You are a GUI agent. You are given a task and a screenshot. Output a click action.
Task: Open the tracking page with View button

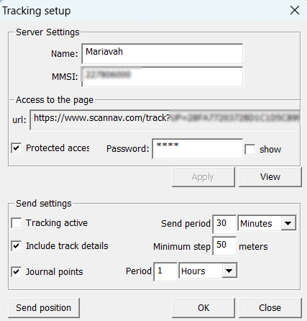pyautogui.click(x=270, y=177)
